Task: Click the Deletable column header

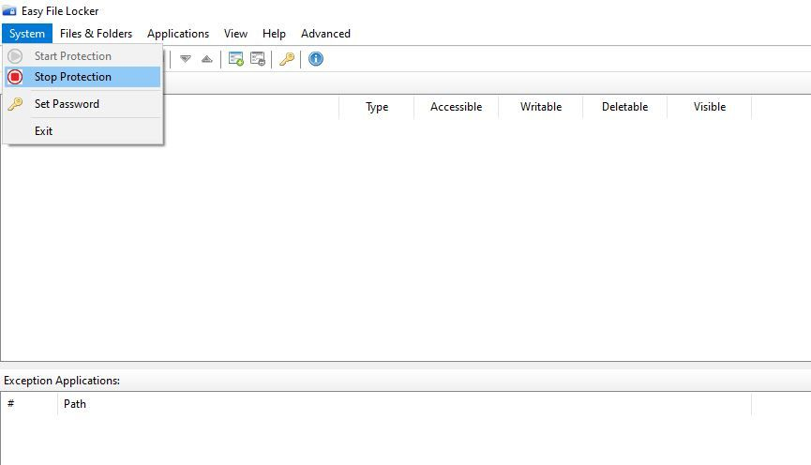Action: [x=624, y=107]
